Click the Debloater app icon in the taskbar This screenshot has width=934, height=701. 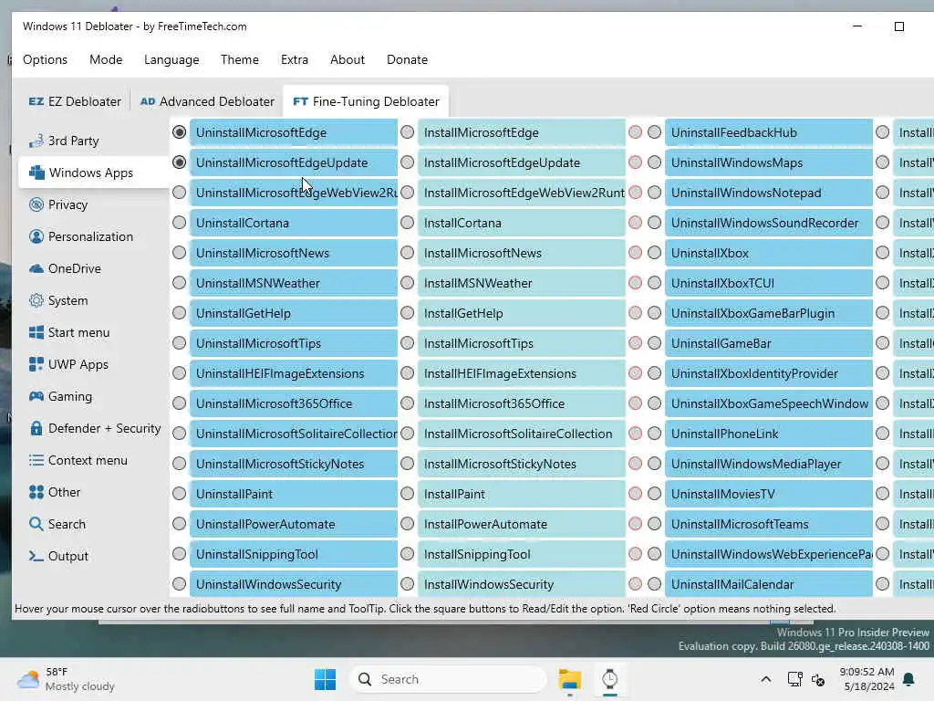click(x=609, y=679)
